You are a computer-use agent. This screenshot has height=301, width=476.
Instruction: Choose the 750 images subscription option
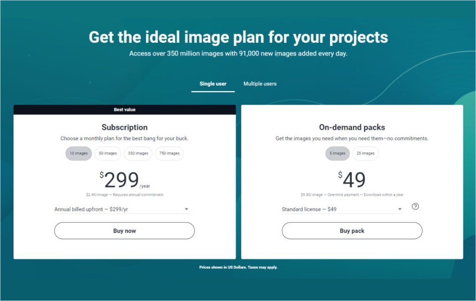click(169, 153)
